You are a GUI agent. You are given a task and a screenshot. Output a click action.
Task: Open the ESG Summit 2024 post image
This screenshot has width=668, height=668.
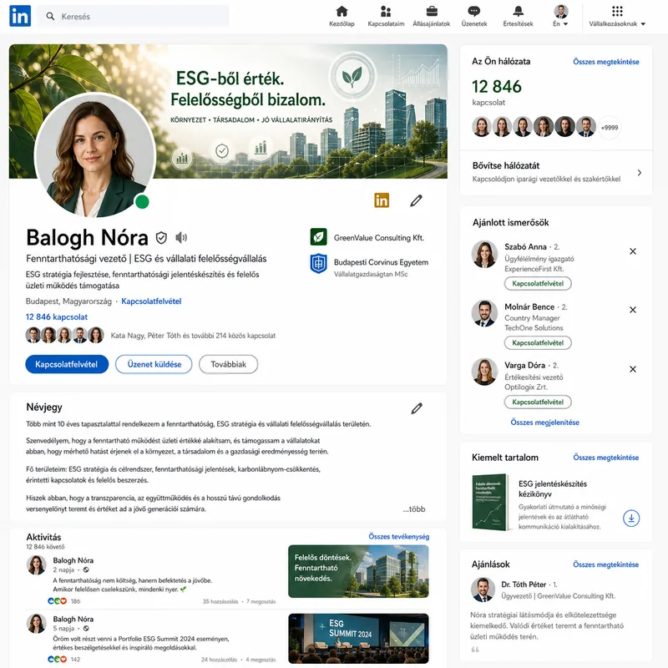359,638
